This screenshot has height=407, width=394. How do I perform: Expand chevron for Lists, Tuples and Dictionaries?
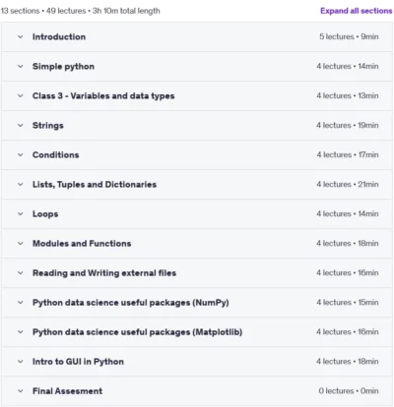point(21,184)
